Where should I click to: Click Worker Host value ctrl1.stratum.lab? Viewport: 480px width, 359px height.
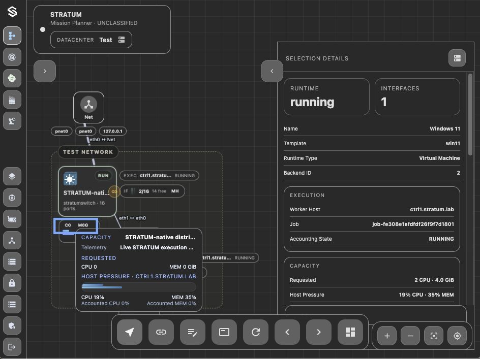[432, 210]
